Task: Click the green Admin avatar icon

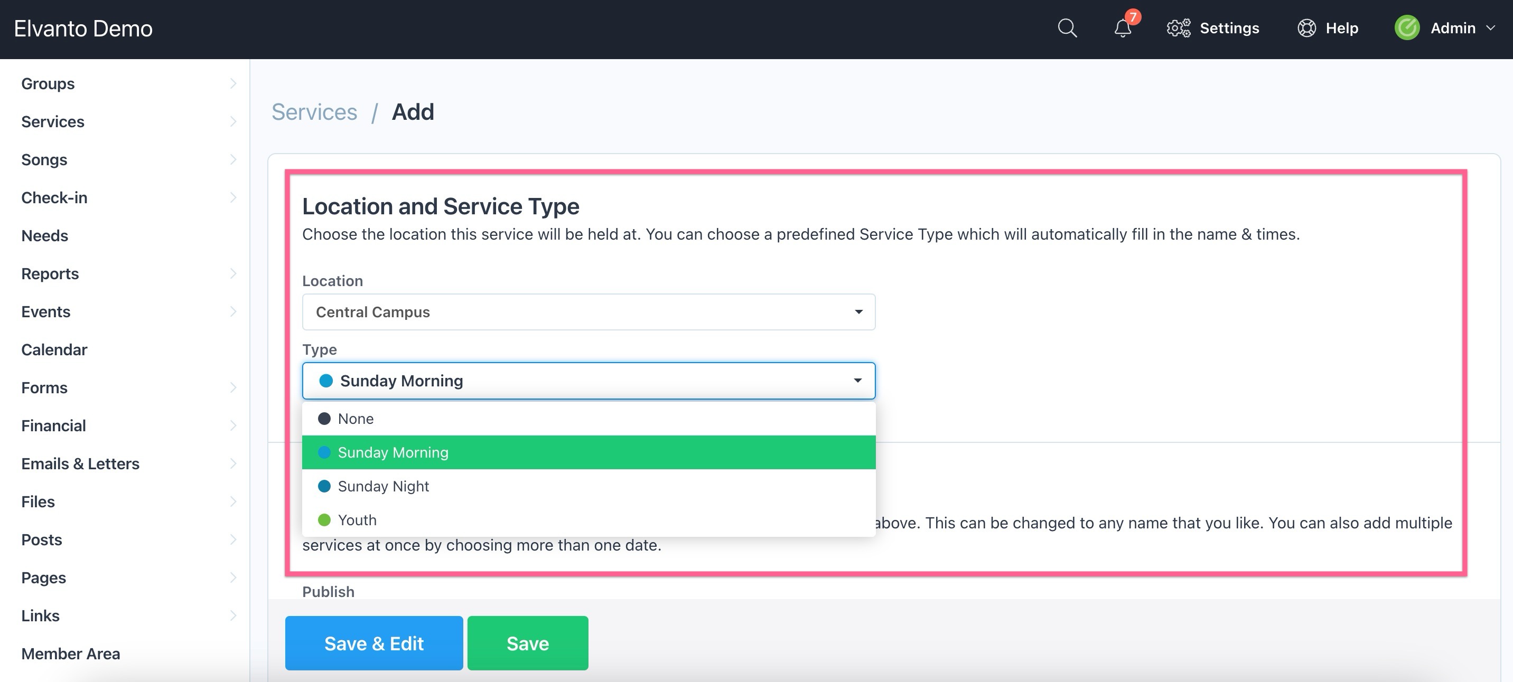Action: [1407, 28]
